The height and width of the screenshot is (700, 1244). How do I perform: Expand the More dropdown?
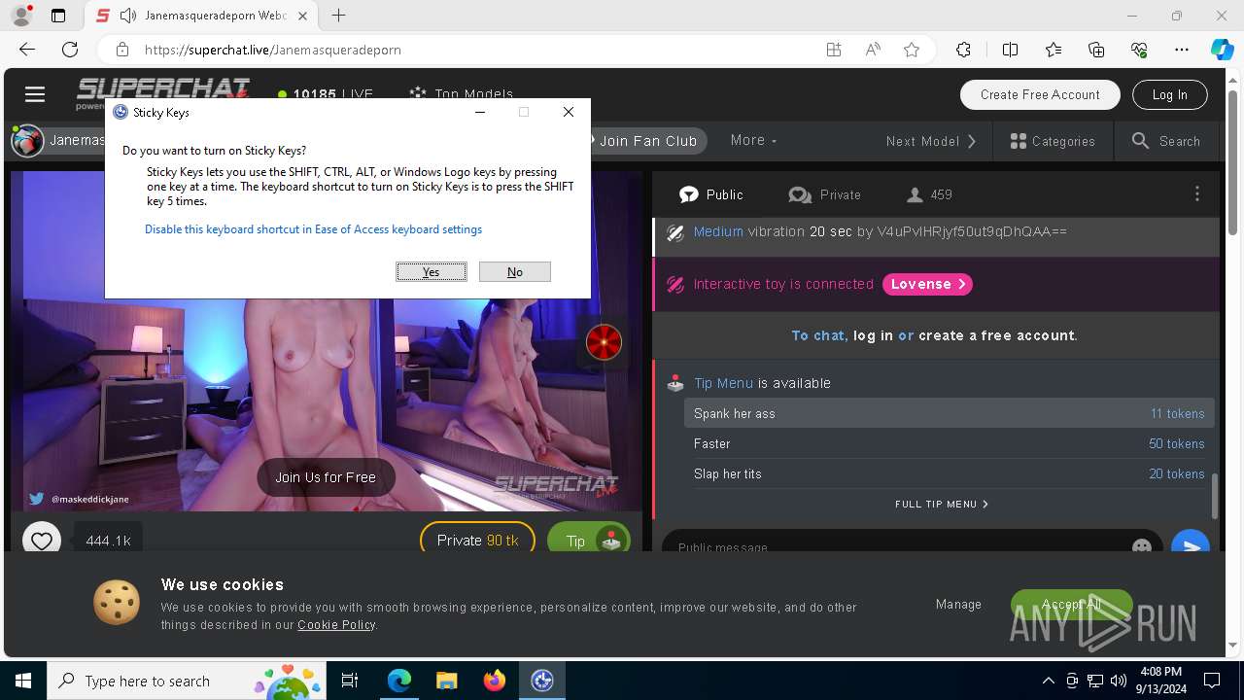point(754,140)
